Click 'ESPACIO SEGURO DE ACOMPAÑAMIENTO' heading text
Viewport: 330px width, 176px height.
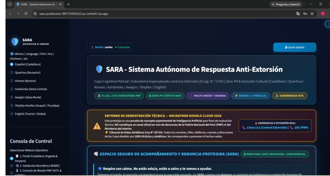coord(169,154)
